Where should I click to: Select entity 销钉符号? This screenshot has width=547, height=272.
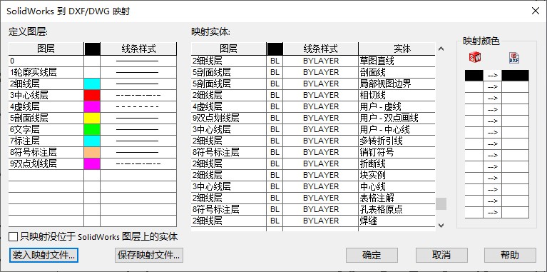(397, 152)
